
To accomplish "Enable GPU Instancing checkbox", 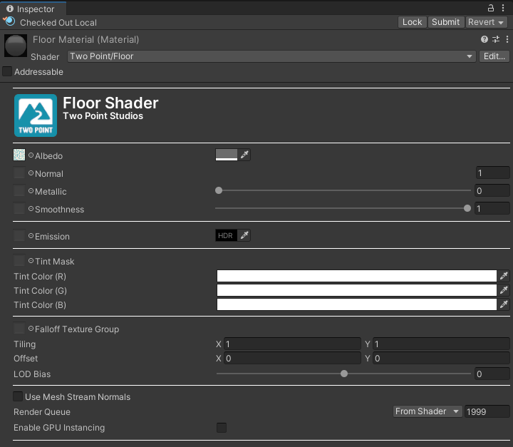I will [x=222, y=427].
